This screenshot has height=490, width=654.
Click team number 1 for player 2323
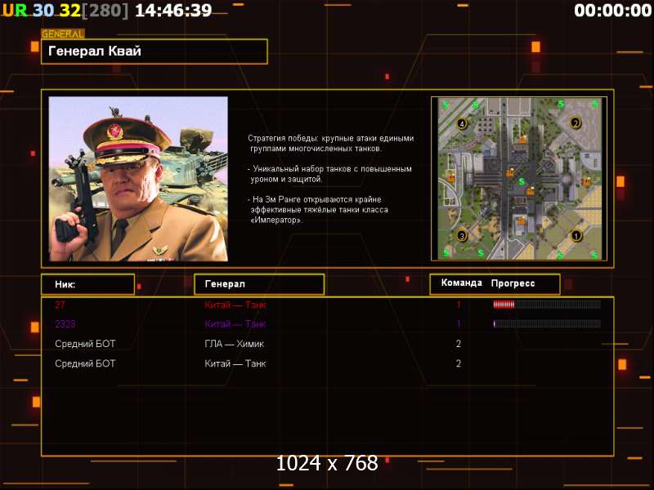pos(459,324)
